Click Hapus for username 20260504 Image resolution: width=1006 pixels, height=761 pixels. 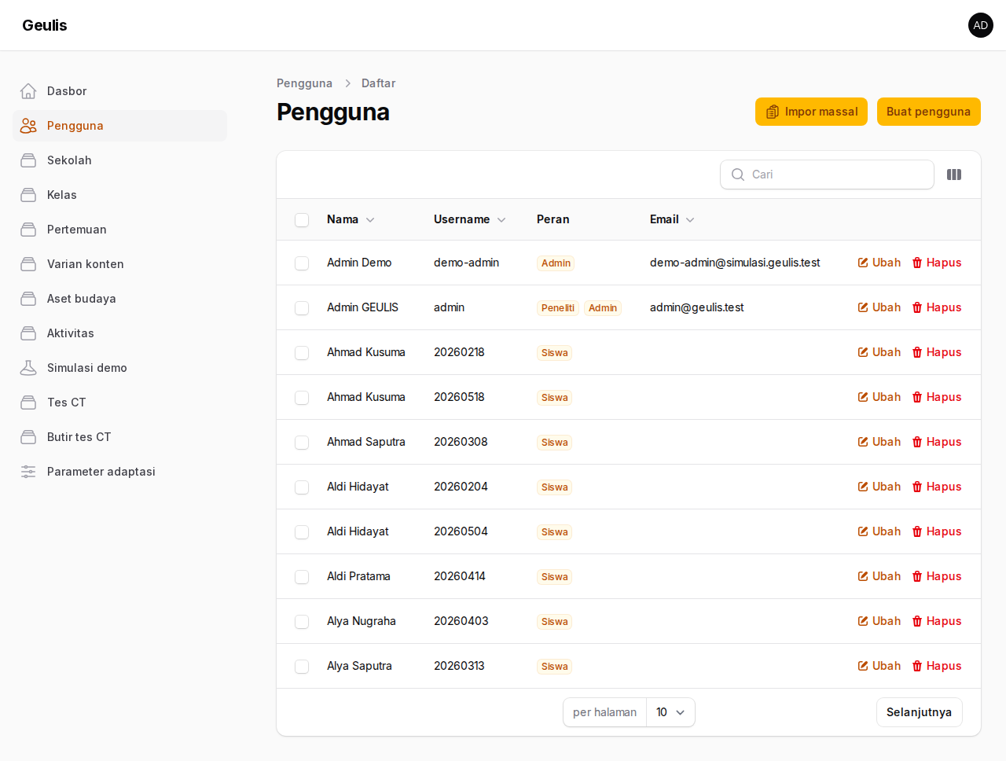(x=937, y=531)
